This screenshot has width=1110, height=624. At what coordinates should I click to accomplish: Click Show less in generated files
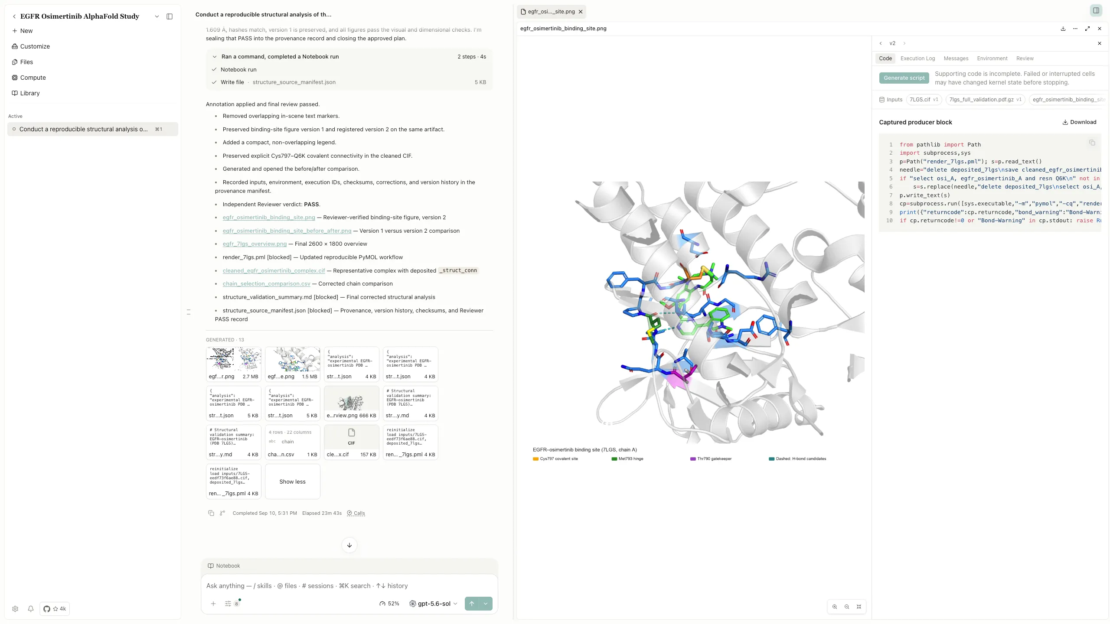click(x=293, y=481)
